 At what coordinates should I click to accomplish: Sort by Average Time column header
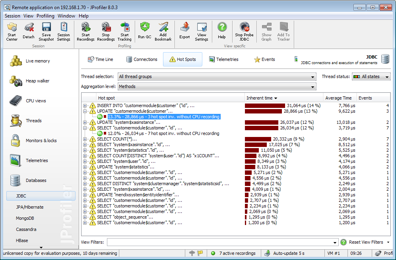click(x=340, y=98)
